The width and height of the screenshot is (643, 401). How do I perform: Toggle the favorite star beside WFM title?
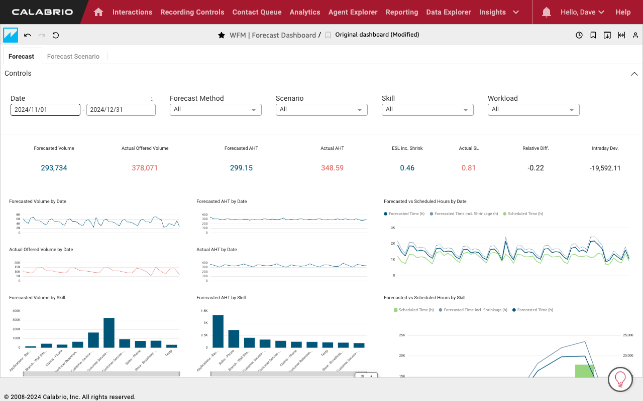tap(221, 35)
